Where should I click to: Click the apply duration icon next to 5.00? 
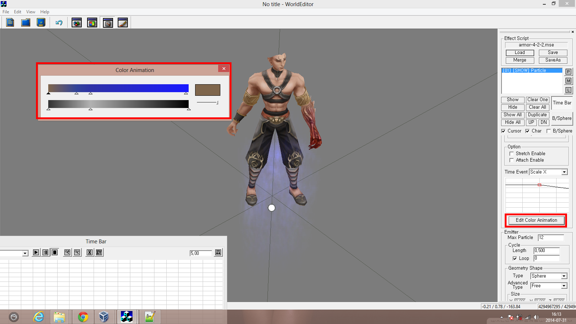218,252
